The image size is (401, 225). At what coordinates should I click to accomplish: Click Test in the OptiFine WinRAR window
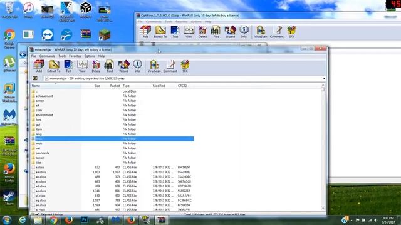175,32
